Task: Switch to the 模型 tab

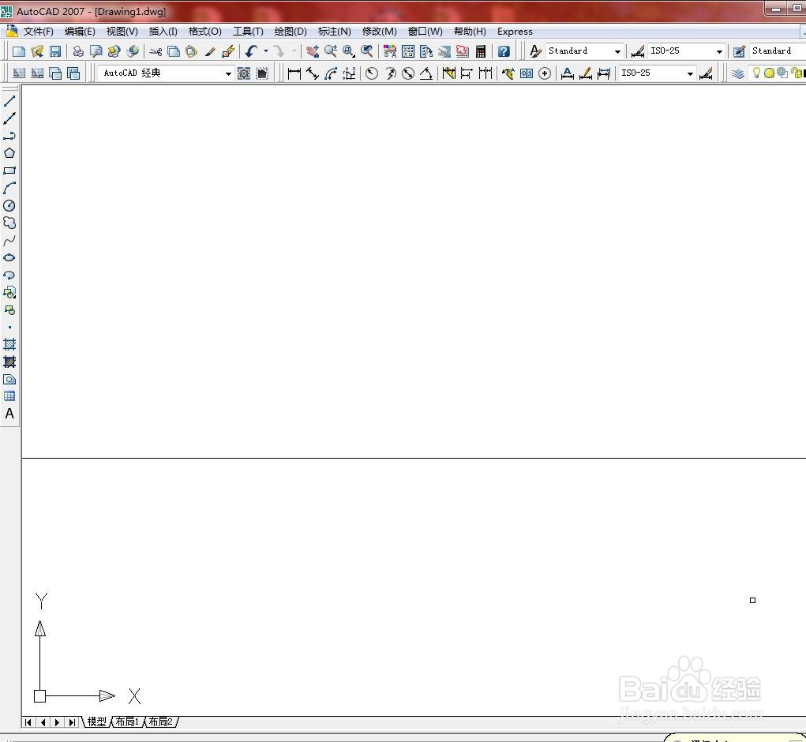Action: click(96, 722)
